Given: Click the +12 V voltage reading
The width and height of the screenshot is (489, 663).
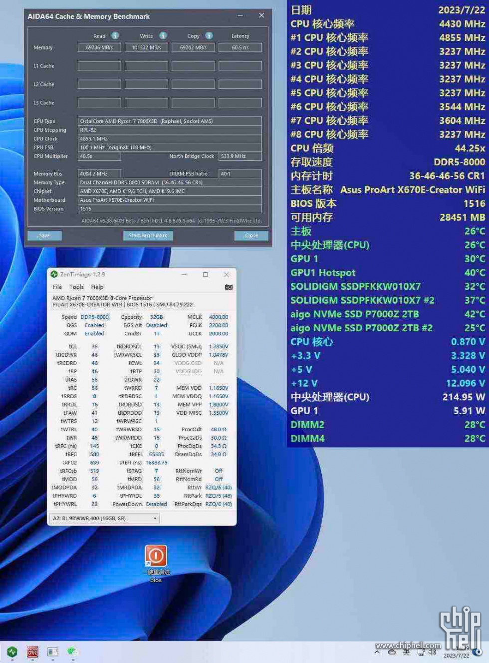Looking at the screenshot, I should point(466,383).
